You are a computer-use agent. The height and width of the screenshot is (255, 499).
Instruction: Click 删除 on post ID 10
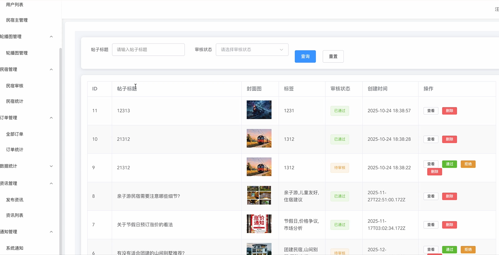click(x=449, y=139)
